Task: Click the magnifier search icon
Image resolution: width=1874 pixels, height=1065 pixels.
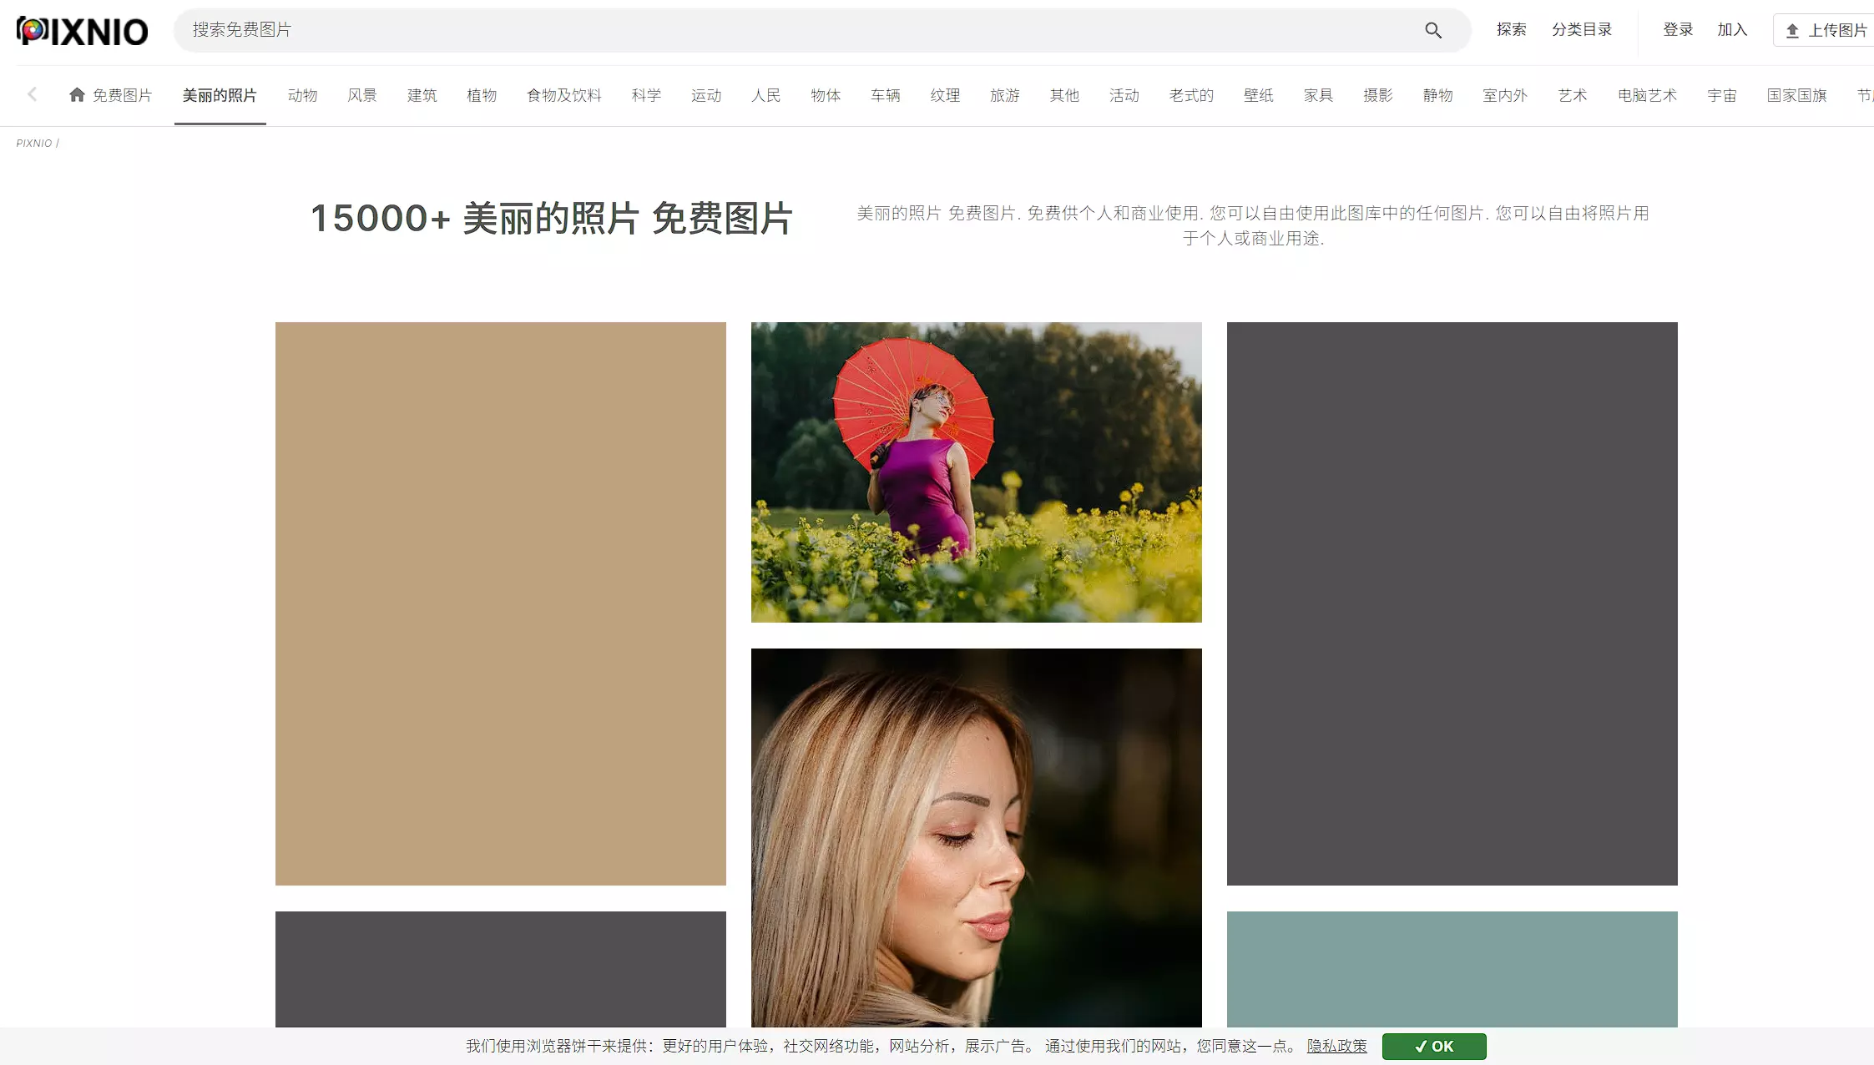Action: pyautogui.click(x=1432, y=30)
